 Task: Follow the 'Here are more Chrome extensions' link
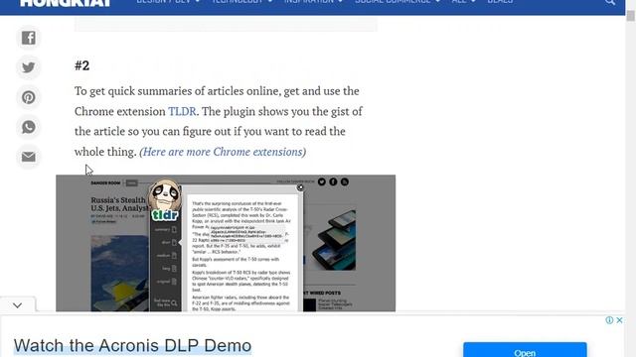tap(223, 152)
